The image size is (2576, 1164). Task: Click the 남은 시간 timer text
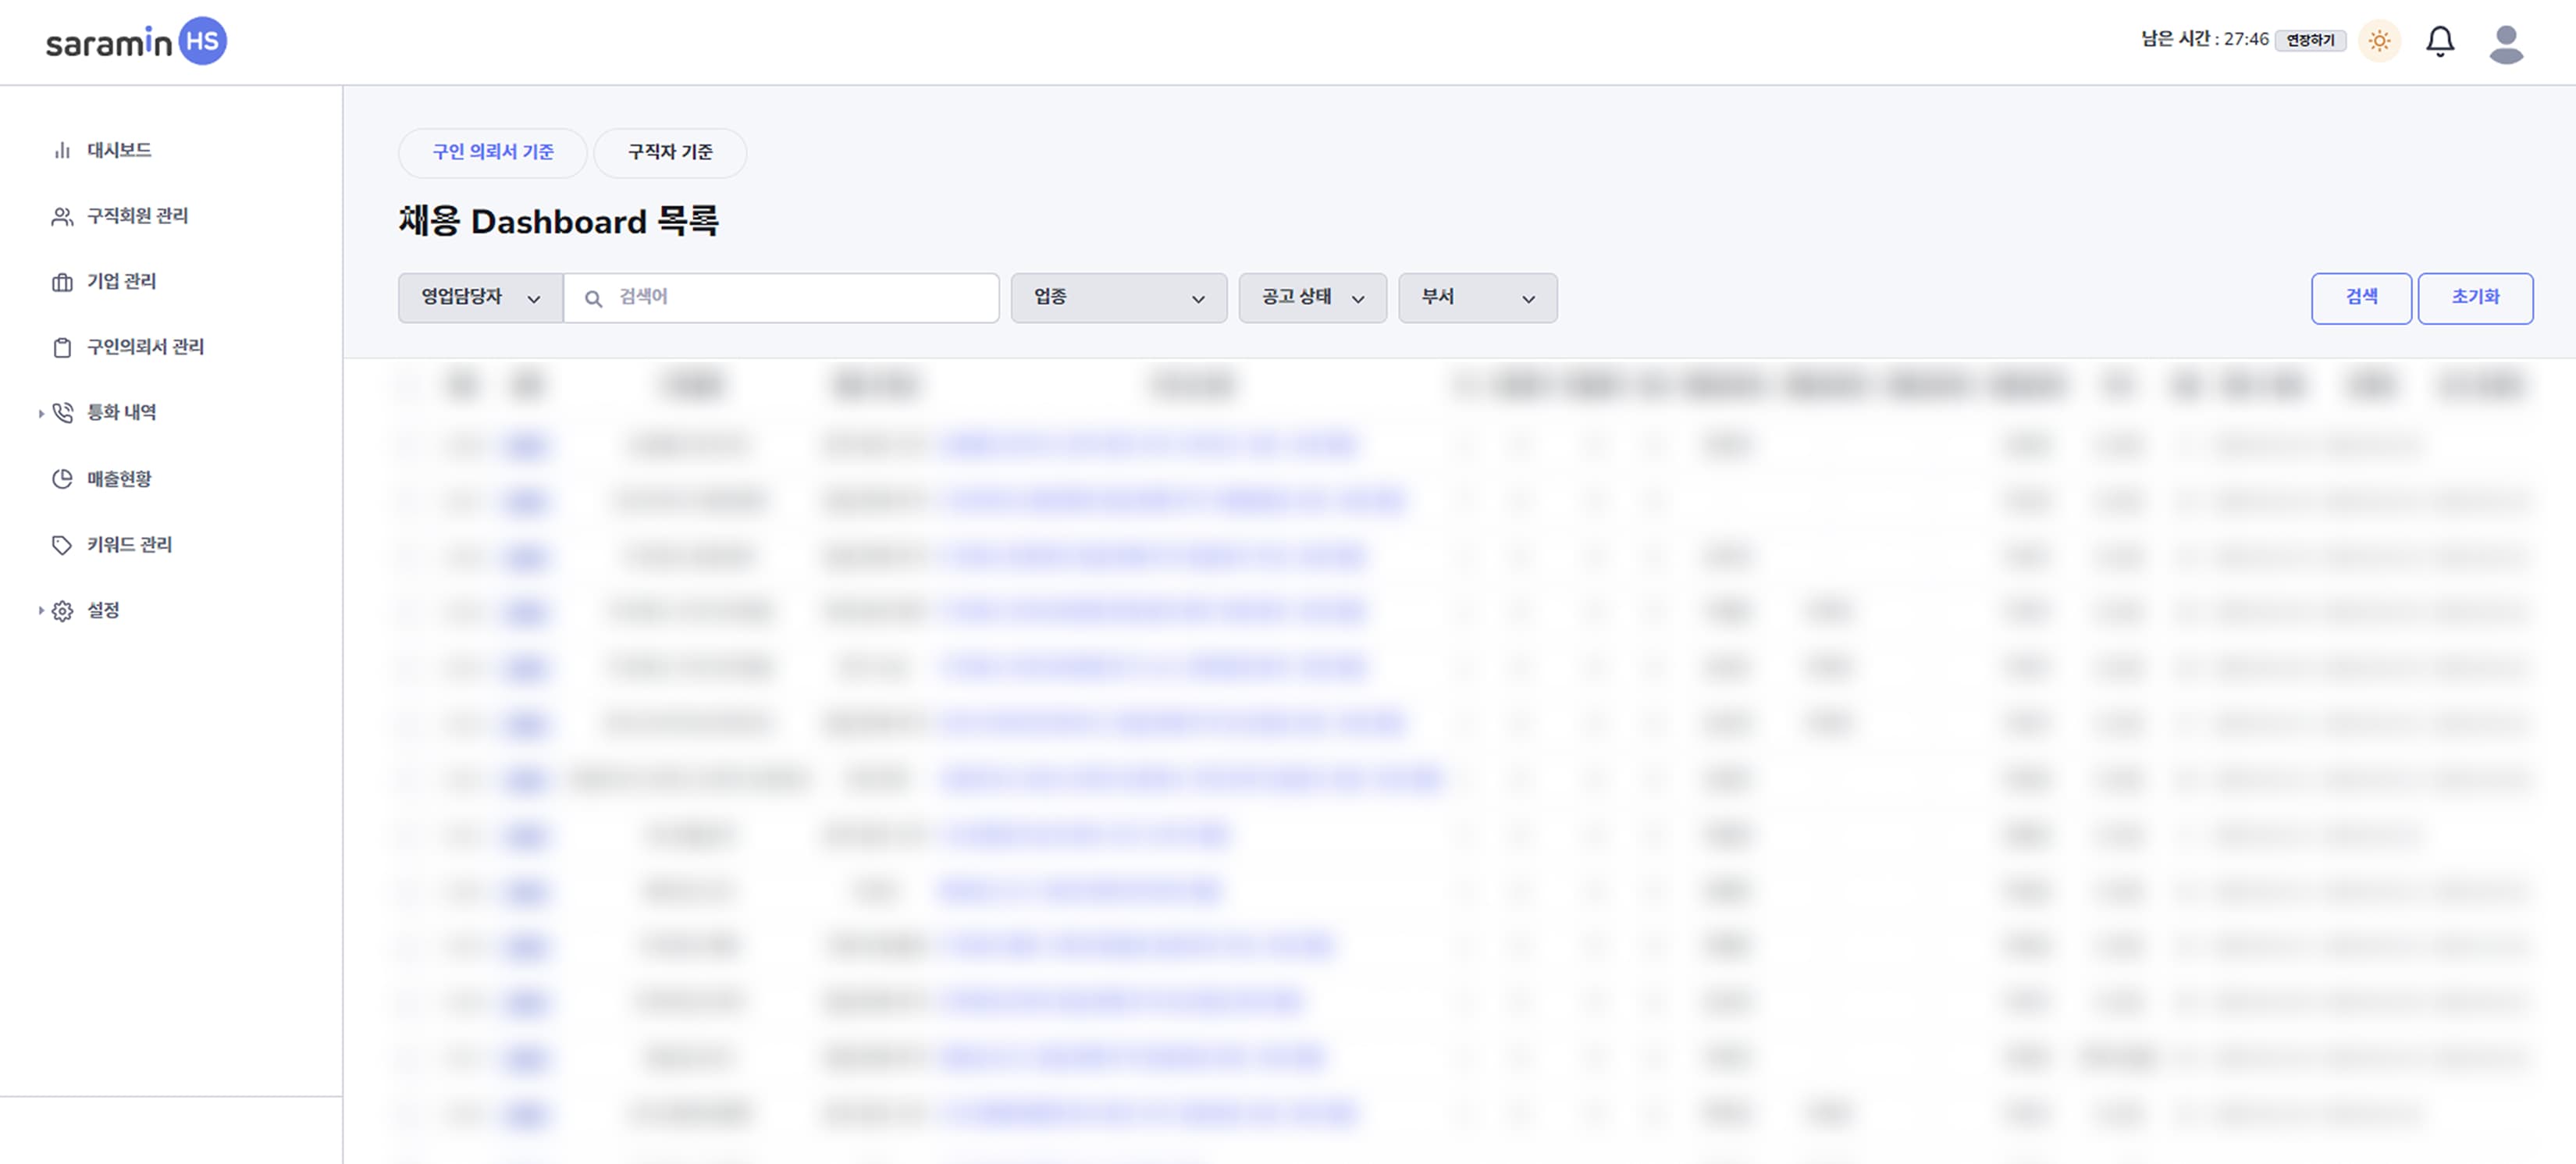point(2204,39)
